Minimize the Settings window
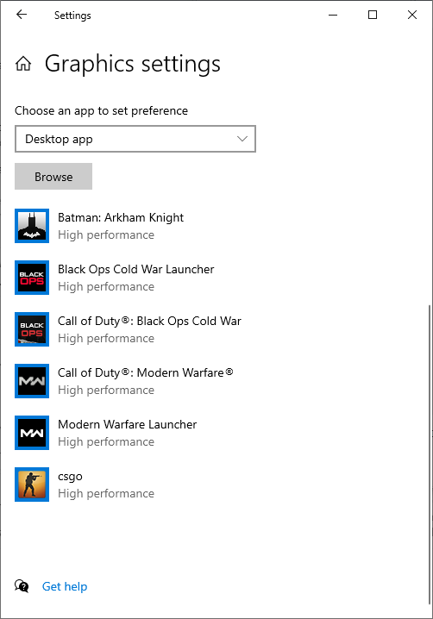433x619 pixels. click(x=333, y=15)
